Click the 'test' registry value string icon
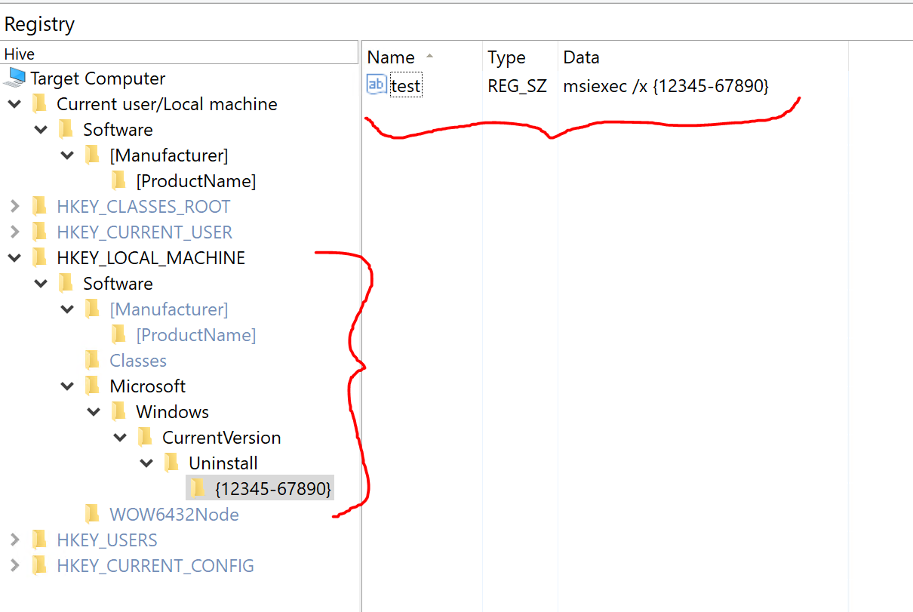This screenshot has width=913, height=612. coord(377,85)
